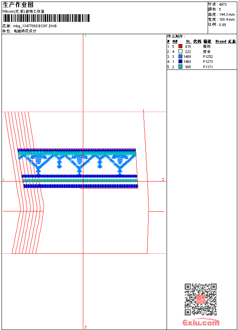
Task: Click the Wilcom studio name line
Action: click(23, 12)
